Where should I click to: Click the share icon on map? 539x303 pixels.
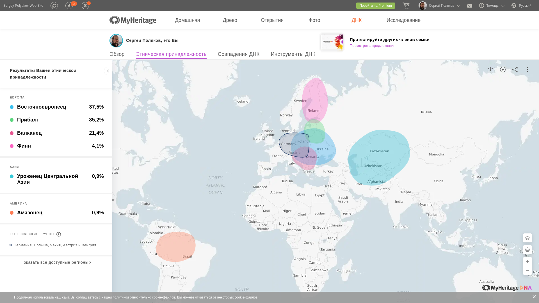(x=515, y=70)
